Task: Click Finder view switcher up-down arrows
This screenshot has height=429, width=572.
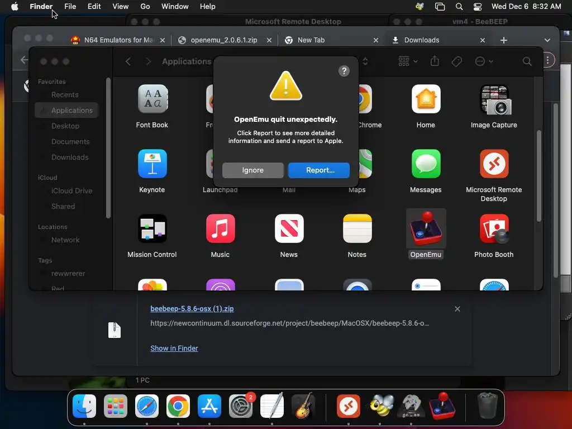Action: click(x=365, y=61)
